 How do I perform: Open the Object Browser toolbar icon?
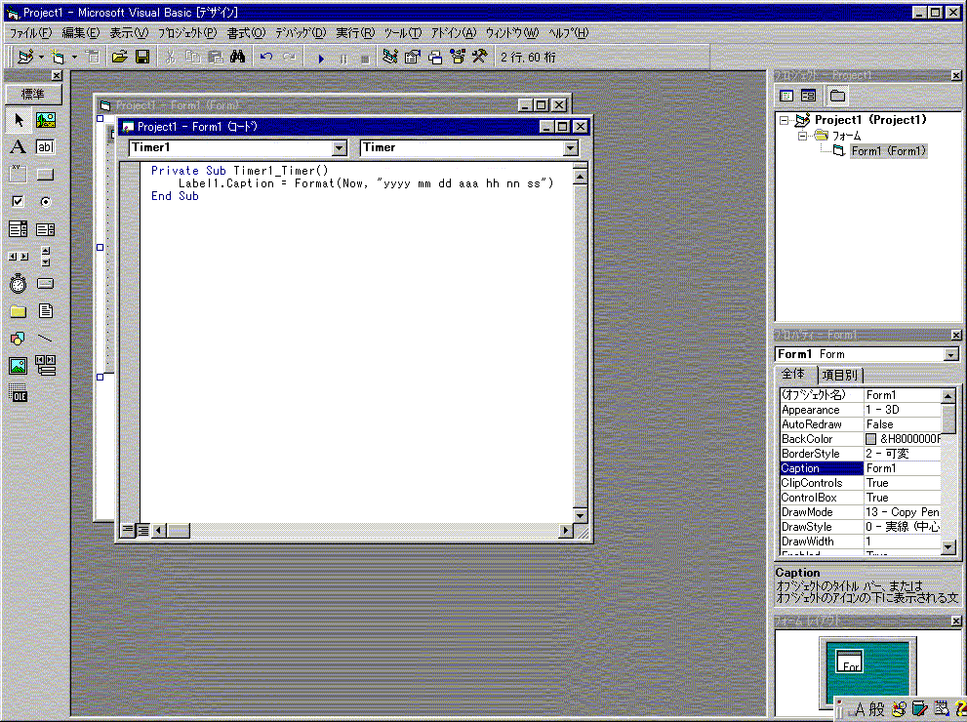tap(458, 58)
